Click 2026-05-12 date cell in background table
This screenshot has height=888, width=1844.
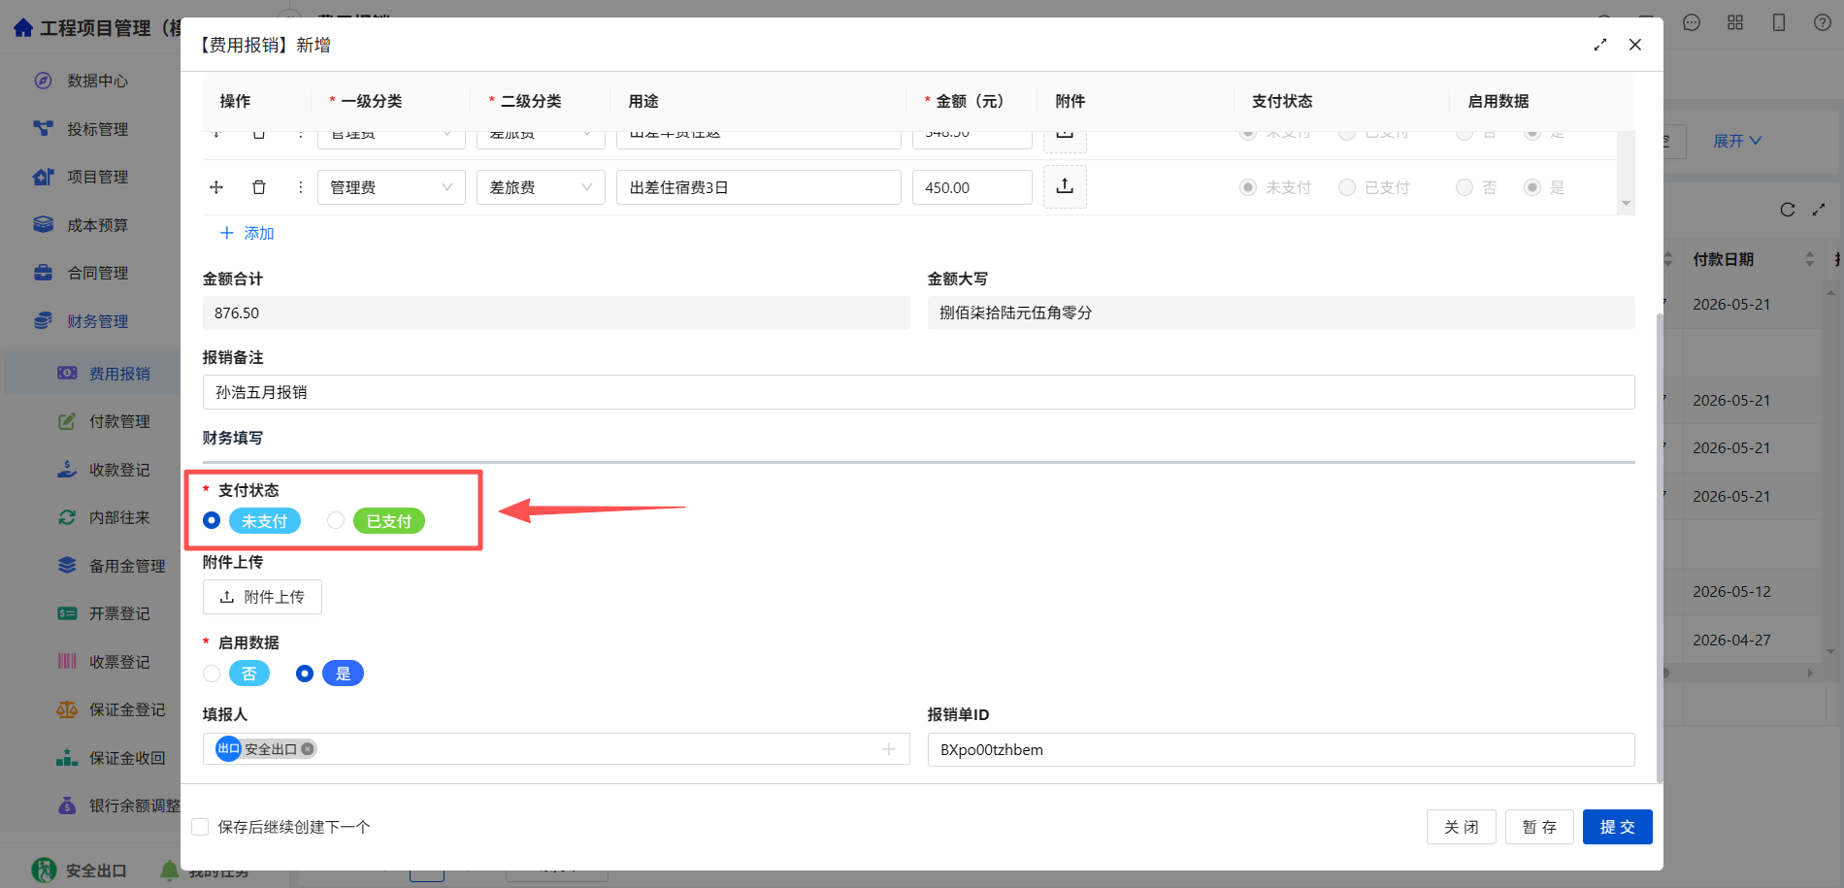[1731, 591]
